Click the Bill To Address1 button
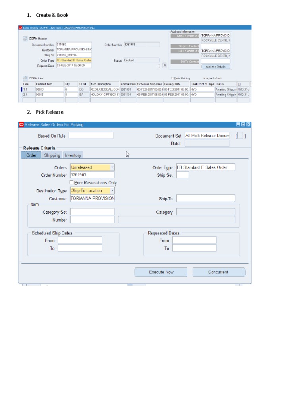This screenshot has width=305, height=407. coord(185,51)
